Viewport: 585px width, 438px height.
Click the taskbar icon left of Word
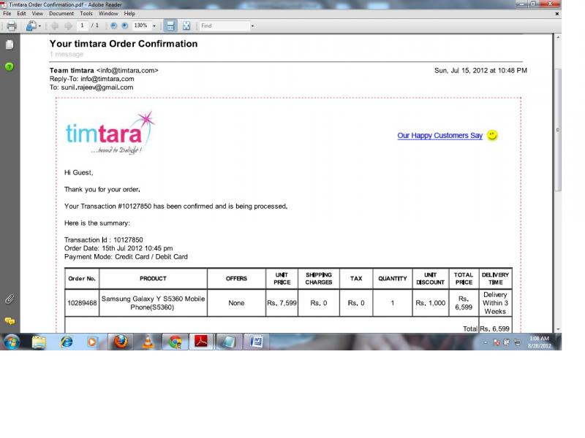pos(229,342)
